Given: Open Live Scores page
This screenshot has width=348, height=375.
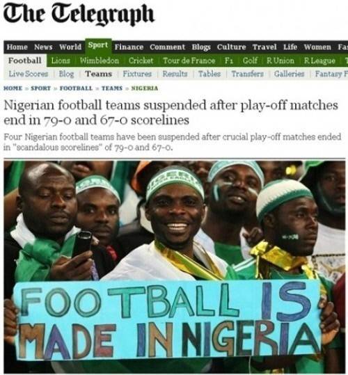Looking at the screenshot, I should coord(29,74).
